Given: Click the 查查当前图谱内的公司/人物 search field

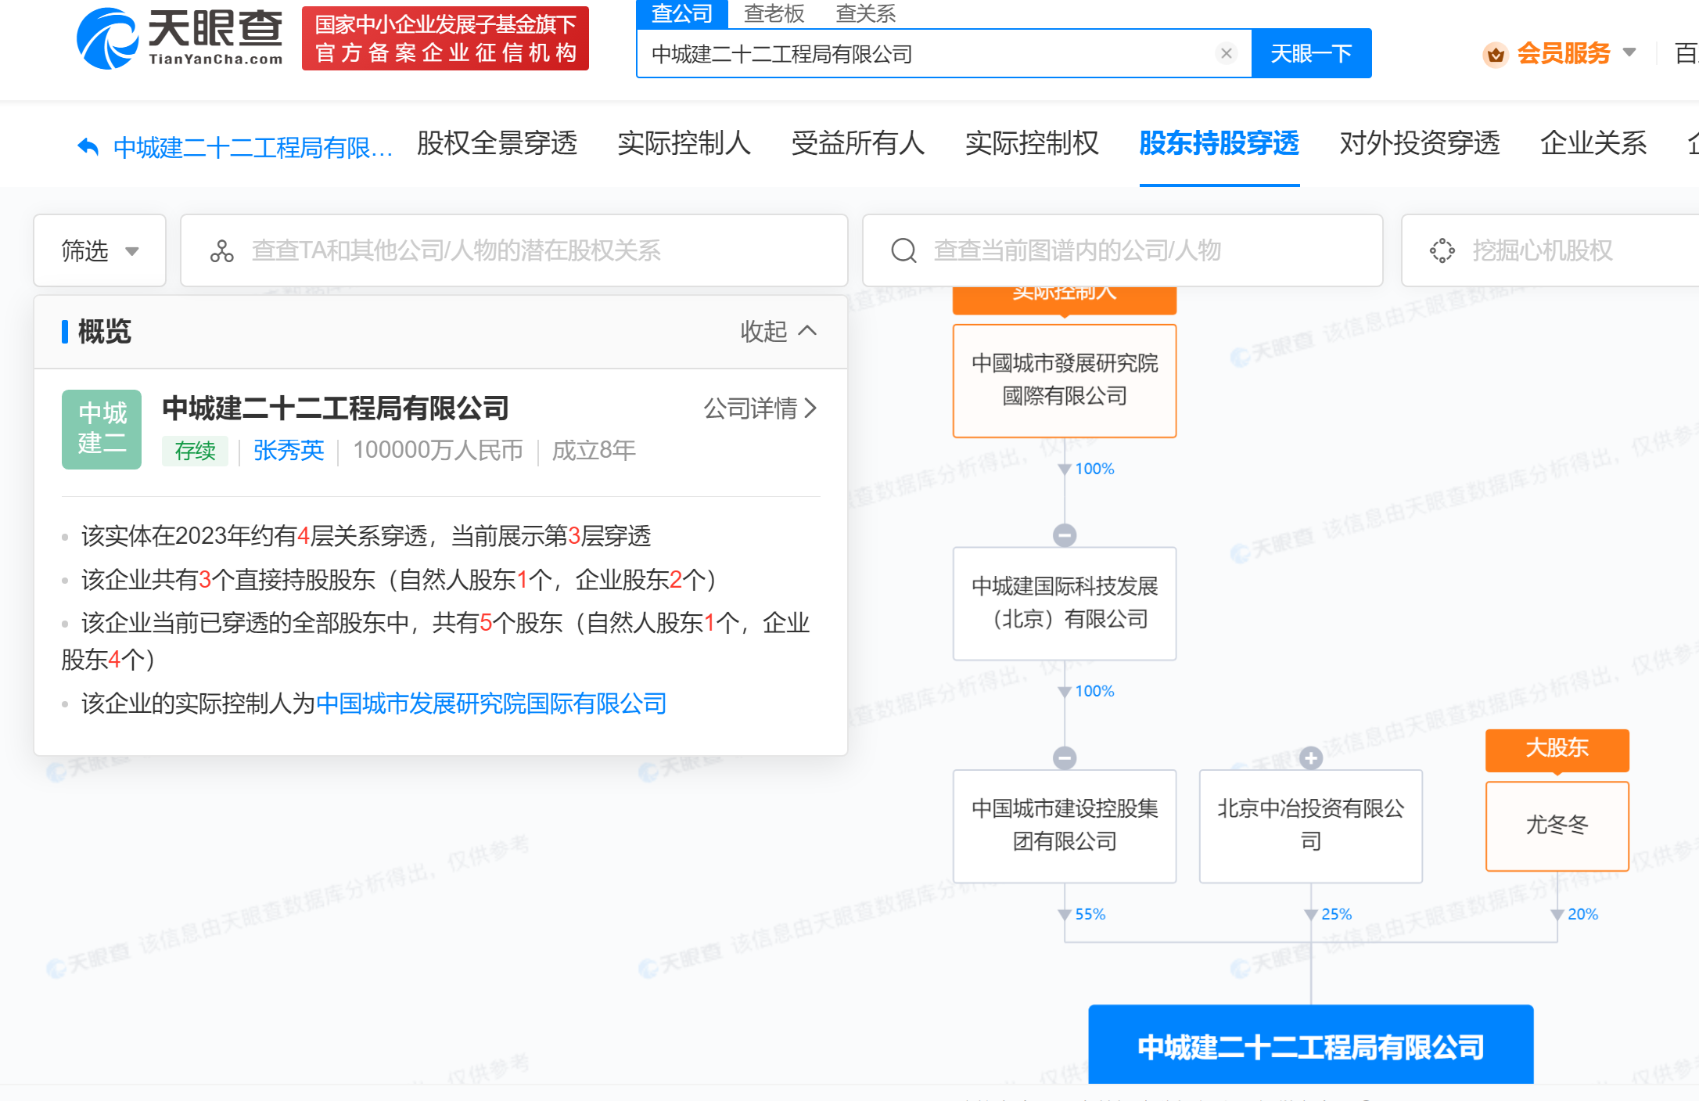Looking at the screenshot, I should coord(1122,250).
